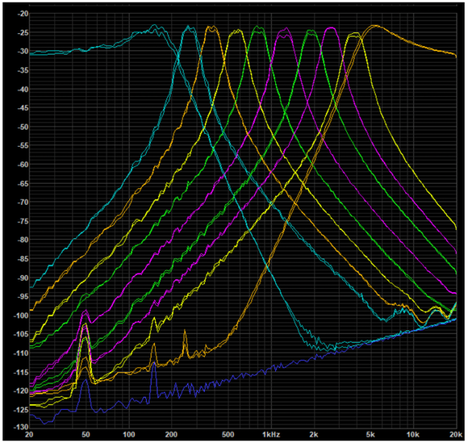Click the 2k frequency axis label
This screenshot has height=443, width=468.
pos(313,434)
